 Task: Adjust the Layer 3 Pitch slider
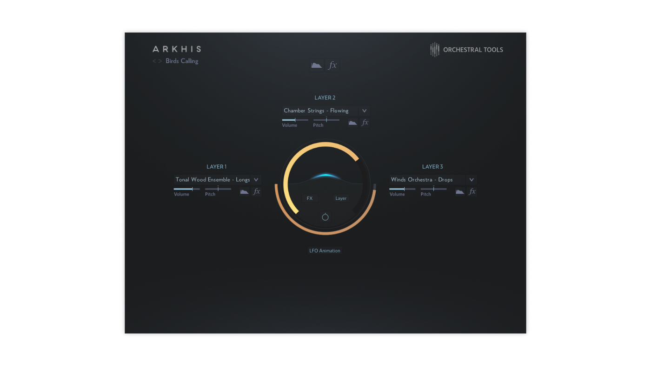click(433, 189)
